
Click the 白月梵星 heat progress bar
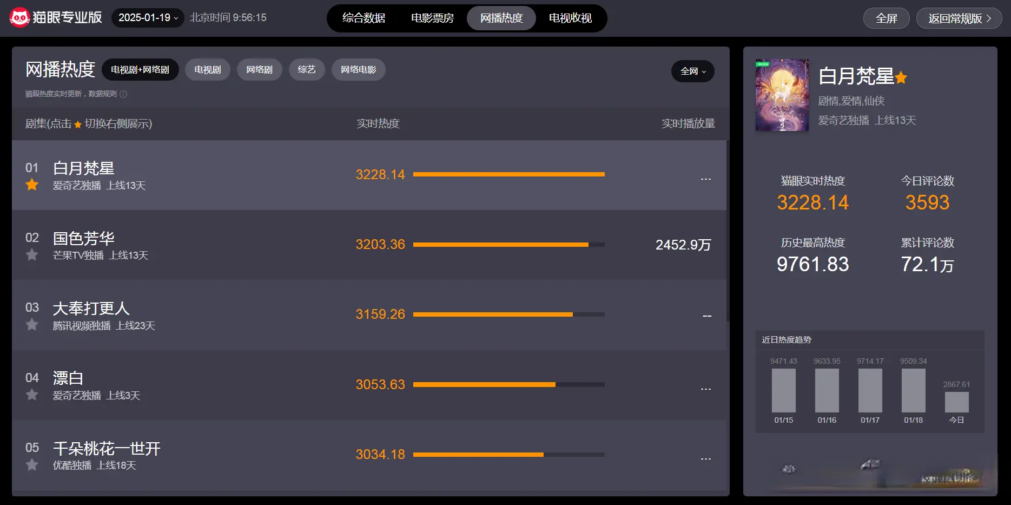click(x=509, y=174)
